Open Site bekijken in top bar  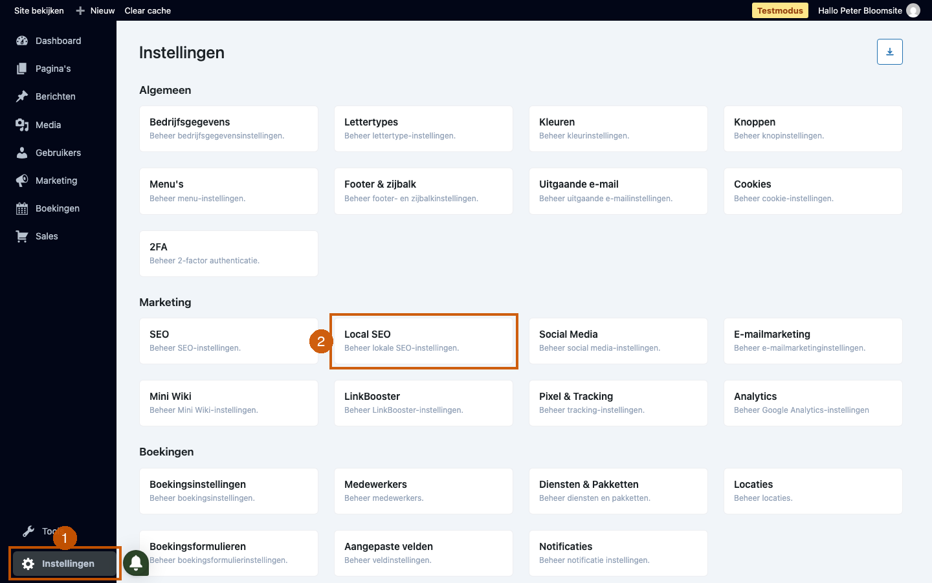39,10
